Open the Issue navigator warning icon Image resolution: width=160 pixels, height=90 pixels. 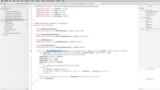(14, 6)
